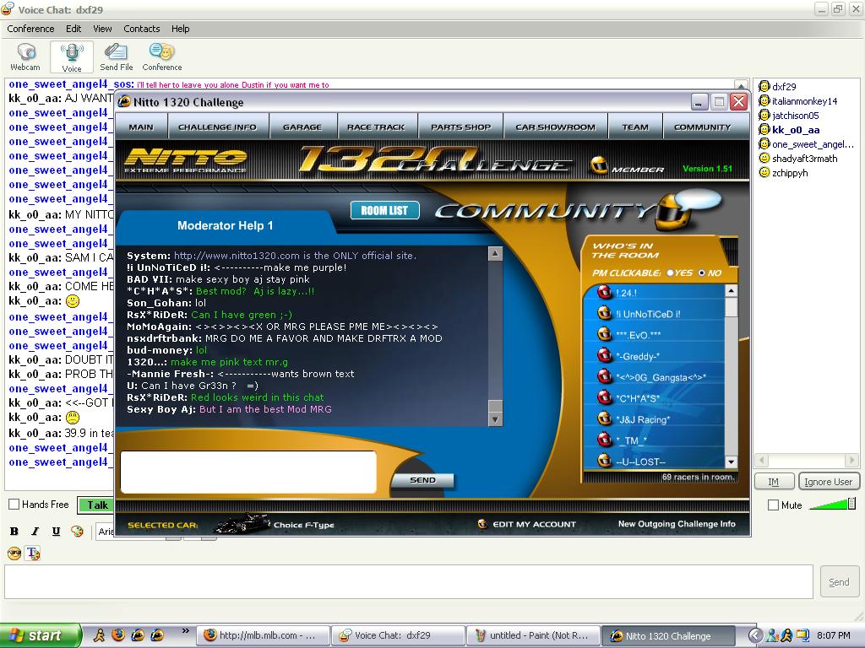Screen dimensions: 865x648
Task: Open the text effects icon beside emoticons
Action: (33, 553)
